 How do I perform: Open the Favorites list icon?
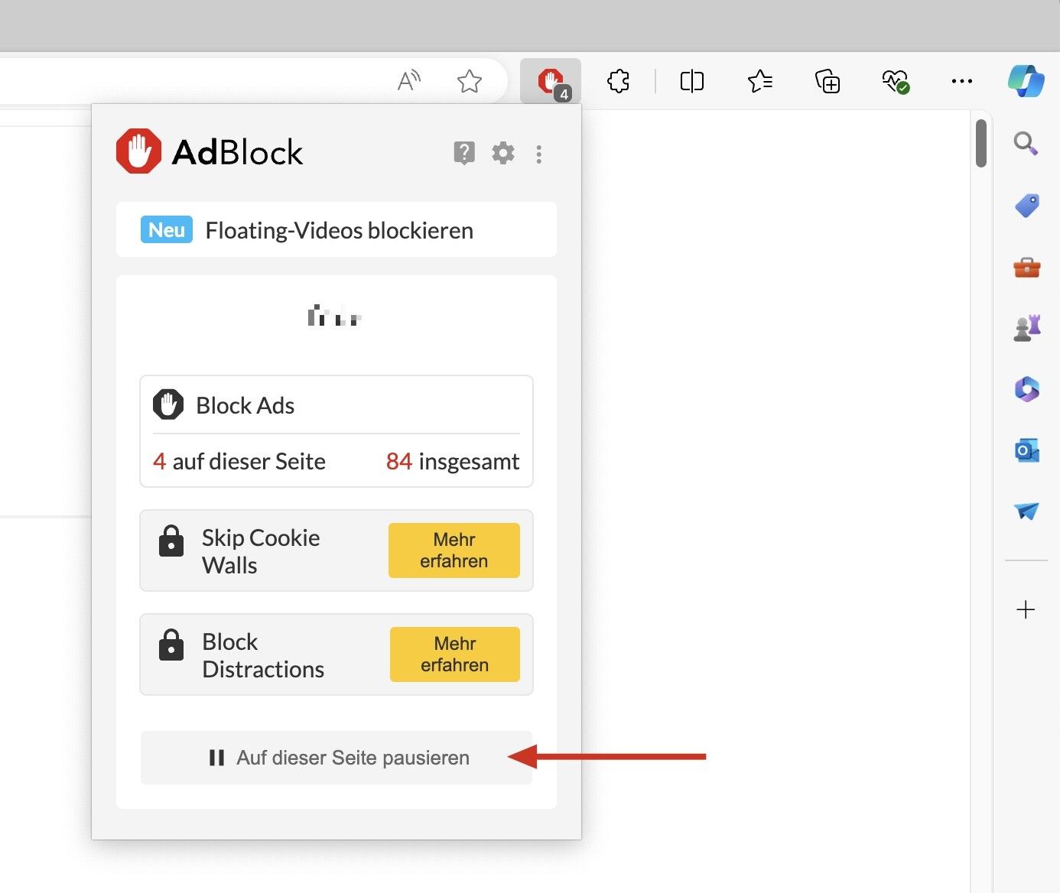pyautogui.click(x=759, y=81)
